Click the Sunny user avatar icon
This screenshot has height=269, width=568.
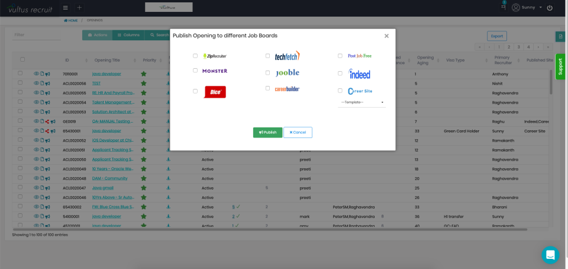(x=515, y=8)
